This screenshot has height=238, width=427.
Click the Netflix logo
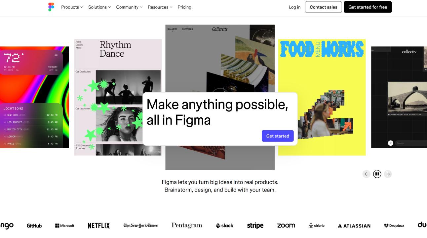[98, 226]
